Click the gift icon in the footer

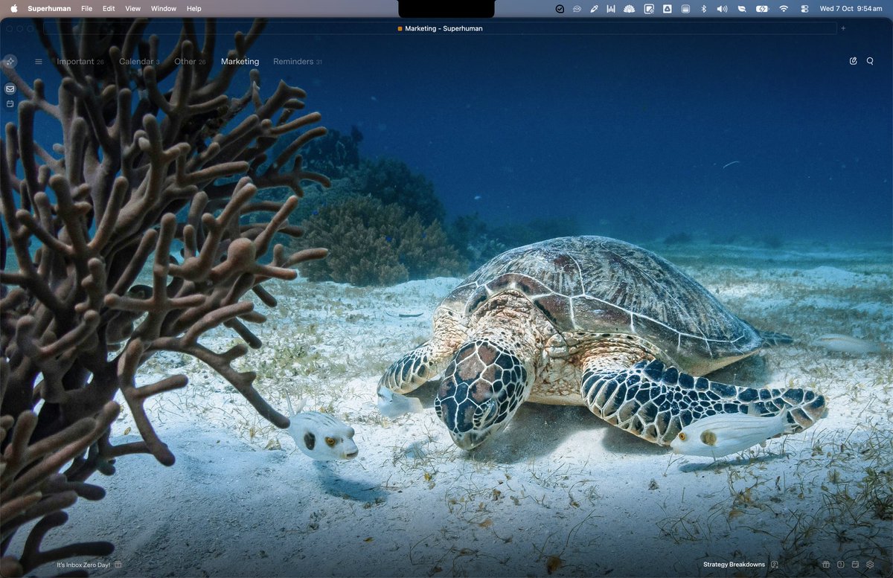pyautogui.click(x=826, y=565)
